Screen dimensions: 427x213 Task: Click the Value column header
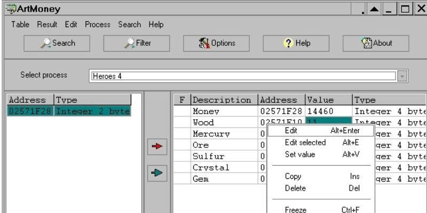point(329,100)
